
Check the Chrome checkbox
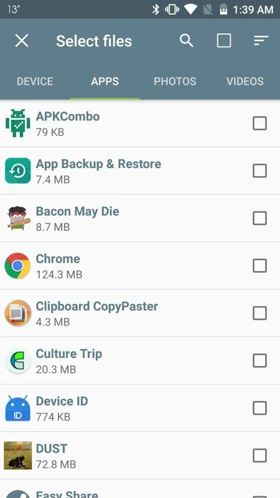(x=259, y=266)
